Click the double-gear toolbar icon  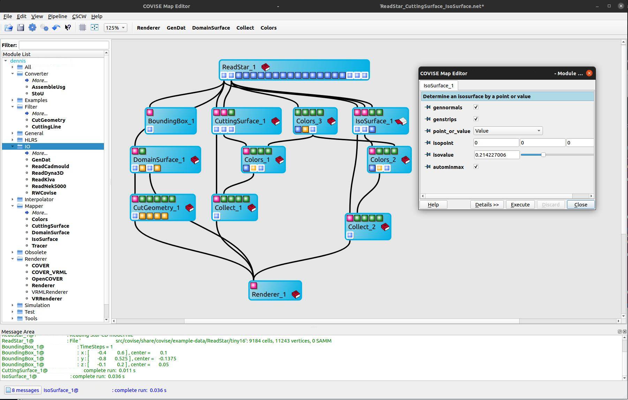coord(44,28)
